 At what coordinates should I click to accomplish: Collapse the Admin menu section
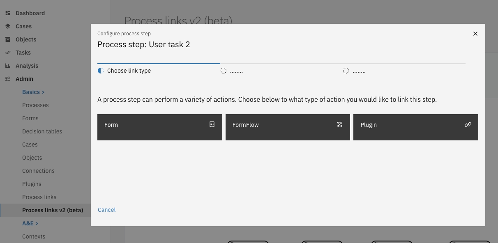[24, 79]
